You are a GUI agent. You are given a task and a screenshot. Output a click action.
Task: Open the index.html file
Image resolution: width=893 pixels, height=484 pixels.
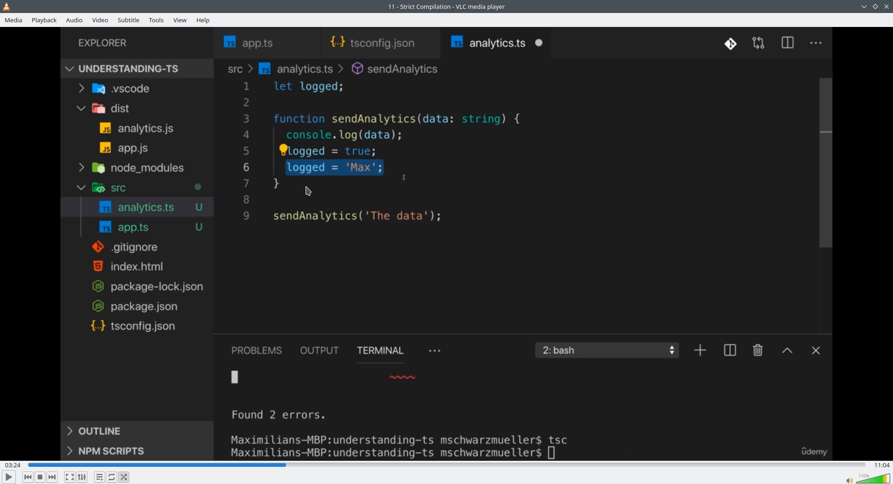pos(137,267)
